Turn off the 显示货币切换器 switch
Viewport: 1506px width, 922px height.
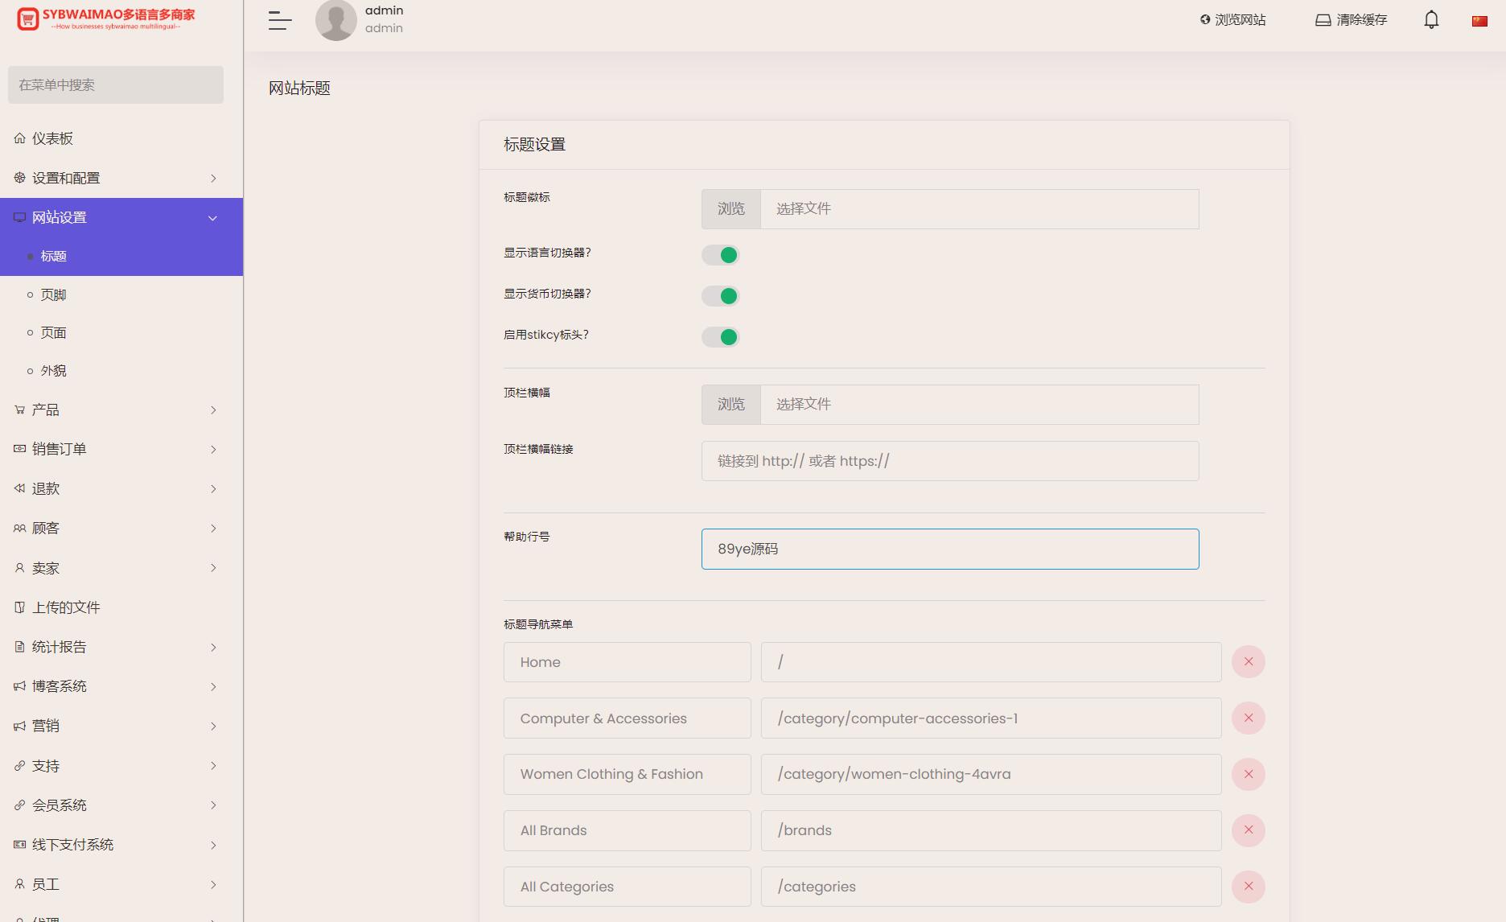[720, 296]
